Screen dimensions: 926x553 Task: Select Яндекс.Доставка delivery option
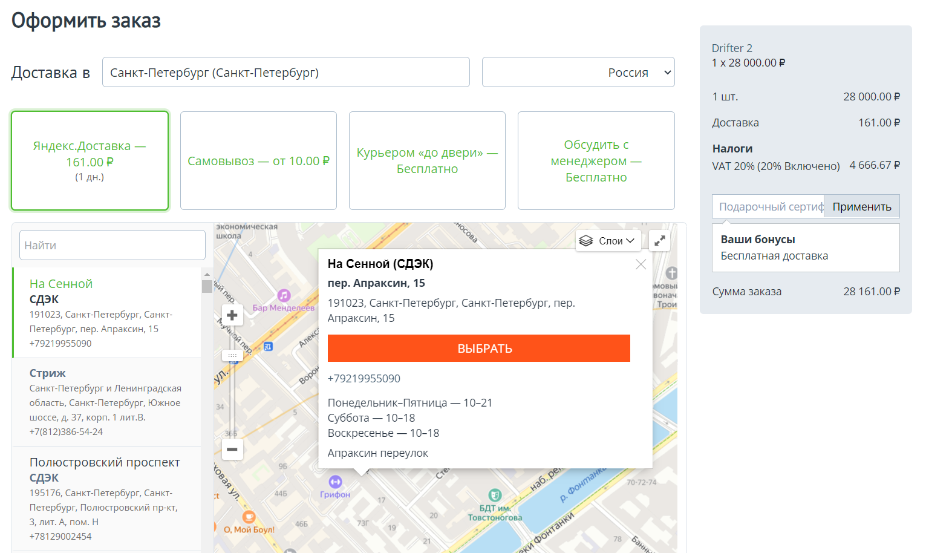click(x=90, y=161)
